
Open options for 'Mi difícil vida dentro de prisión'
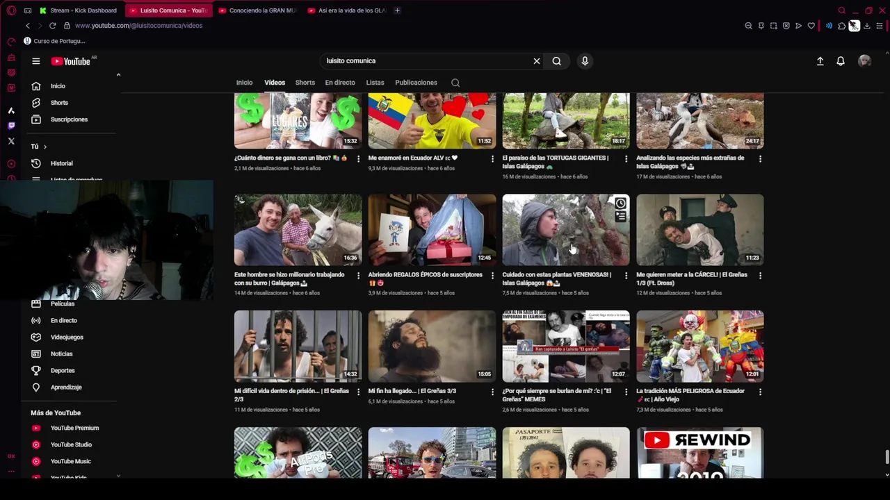(x=358, y=392)
